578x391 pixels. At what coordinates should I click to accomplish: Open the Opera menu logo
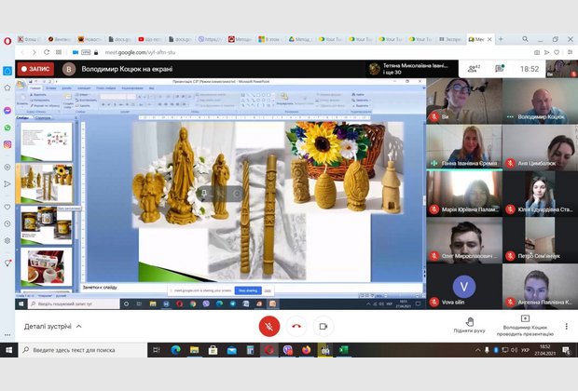[7, 41]
